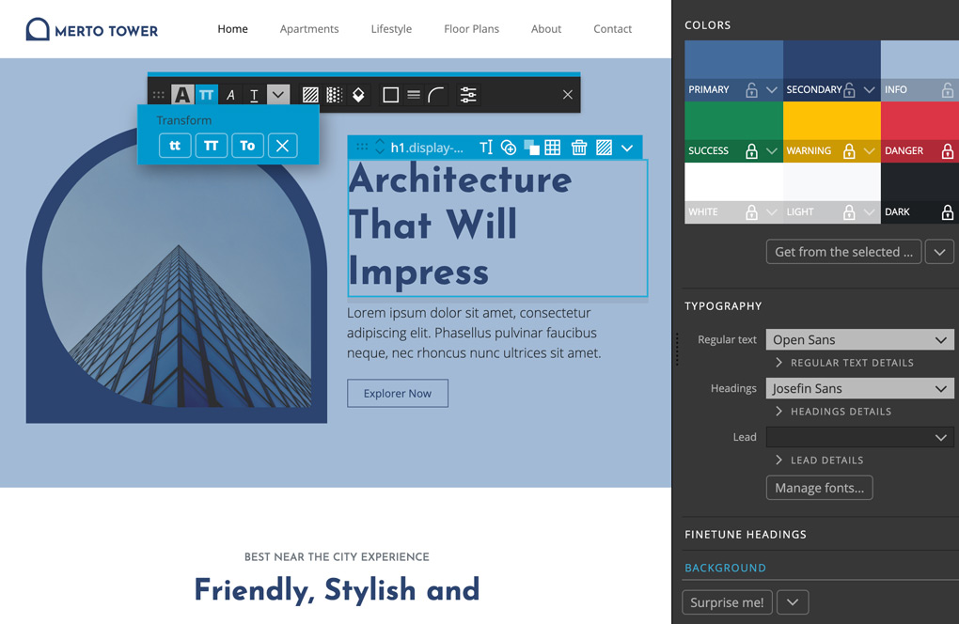Toggle the lock on the DANGER color
The image size is (959, 624).
coord(948,151)
